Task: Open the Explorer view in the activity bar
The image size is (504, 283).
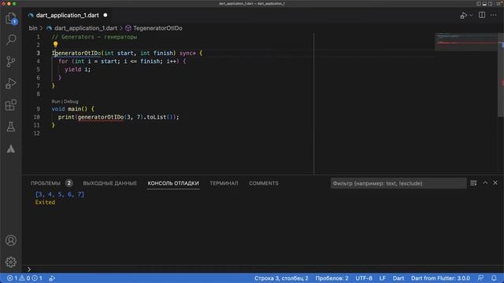Action: [x=11, y=18]
